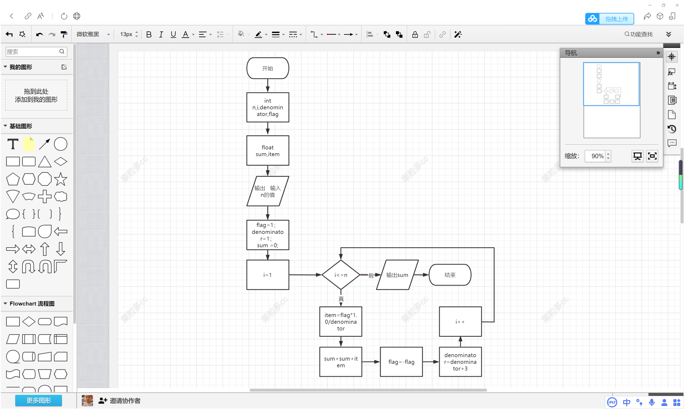Toggle italic formatting
Screen dimensions: 684x409
[161, 34]
